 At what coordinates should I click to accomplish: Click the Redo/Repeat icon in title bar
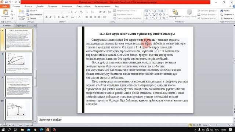15,2
